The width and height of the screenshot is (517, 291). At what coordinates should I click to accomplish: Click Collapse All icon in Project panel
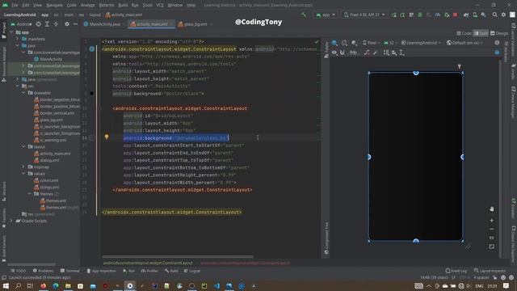point(56,24)
